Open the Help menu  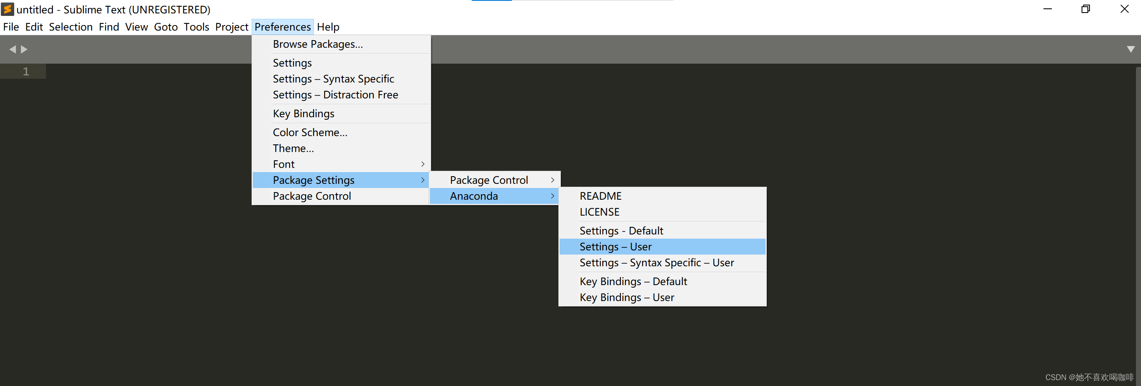(x=328, y=27)
